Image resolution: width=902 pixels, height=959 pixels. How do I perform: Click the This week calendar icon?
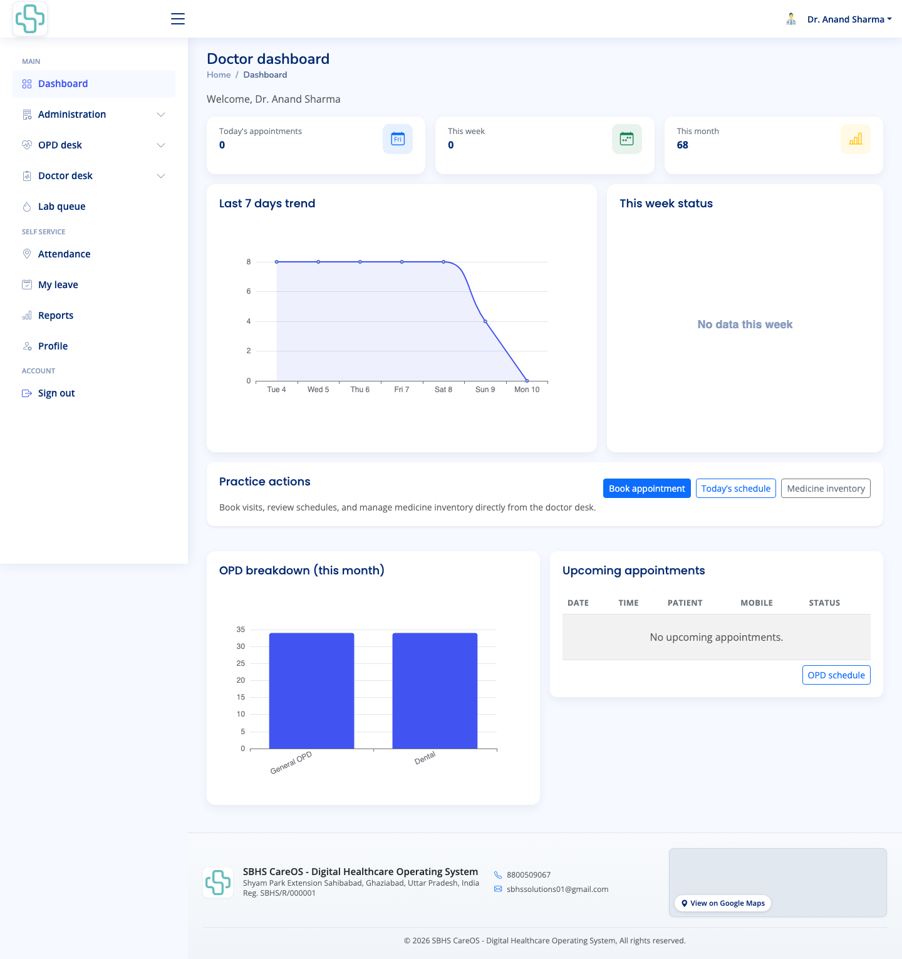point(626,139)
